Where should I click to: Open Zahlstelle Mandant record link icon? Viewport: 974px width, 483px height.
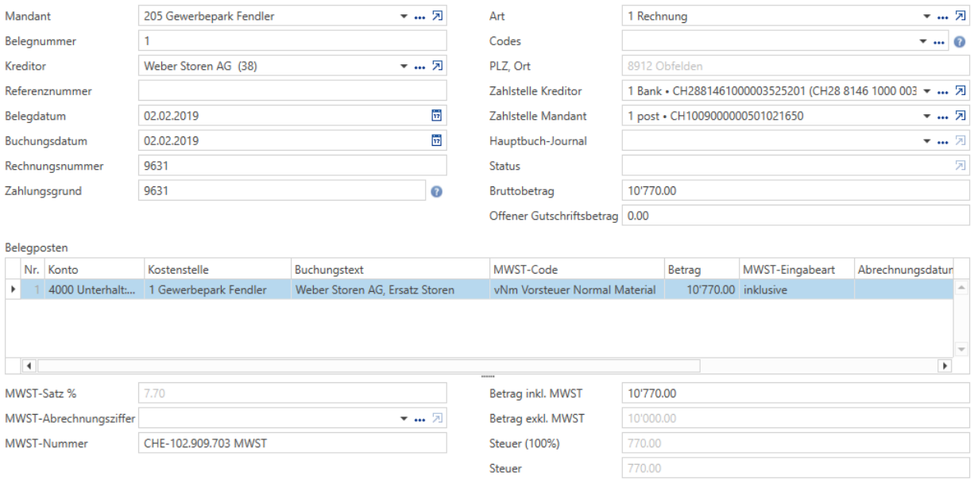pyautogui.click(x=960, y=116)
